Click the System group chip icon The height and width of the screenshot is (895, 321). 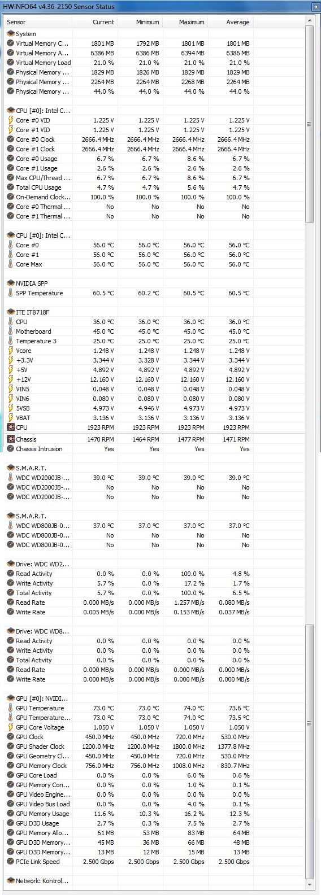click(10, 34)
